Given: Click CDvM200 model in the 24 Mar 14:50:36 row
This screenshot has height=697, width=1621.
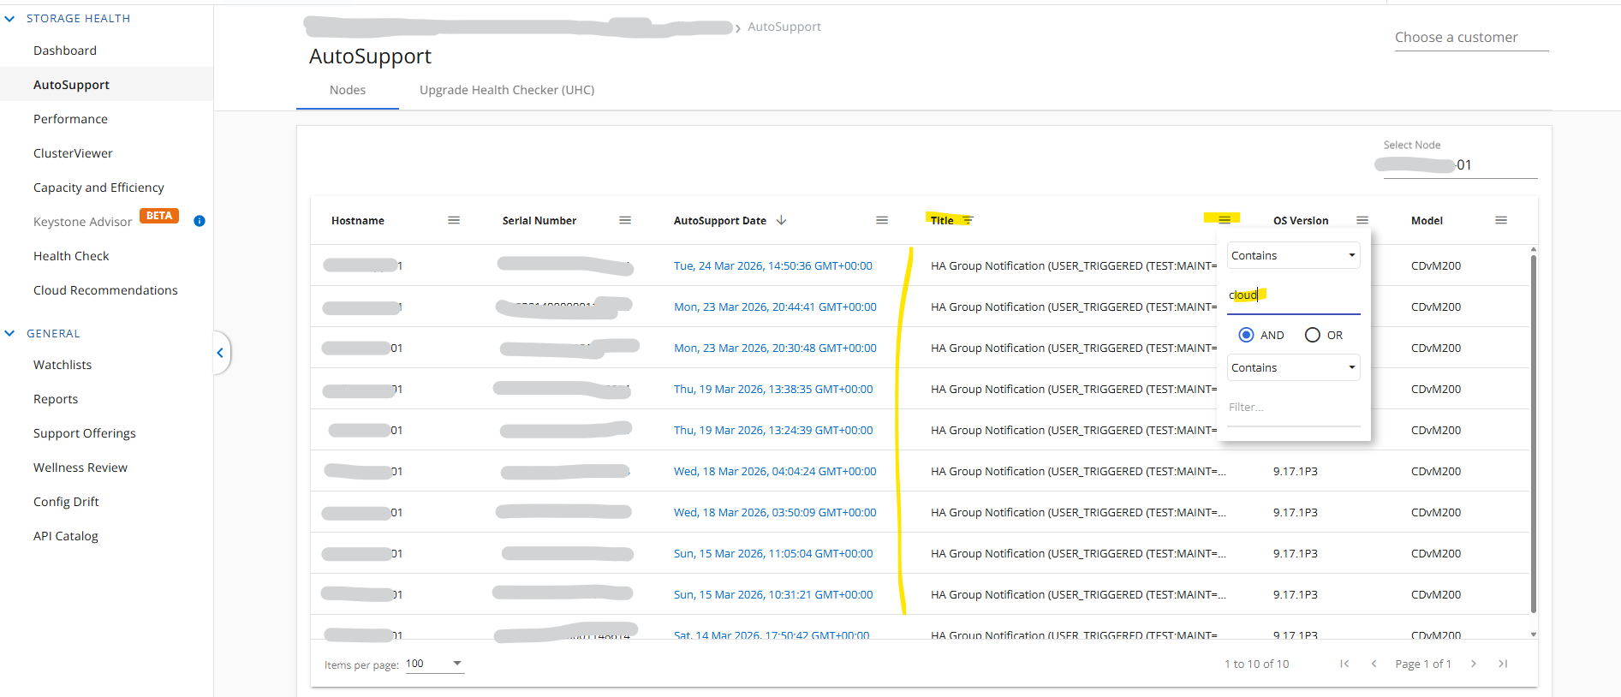Looking at the screenshot, I should tap(1436, 265).
